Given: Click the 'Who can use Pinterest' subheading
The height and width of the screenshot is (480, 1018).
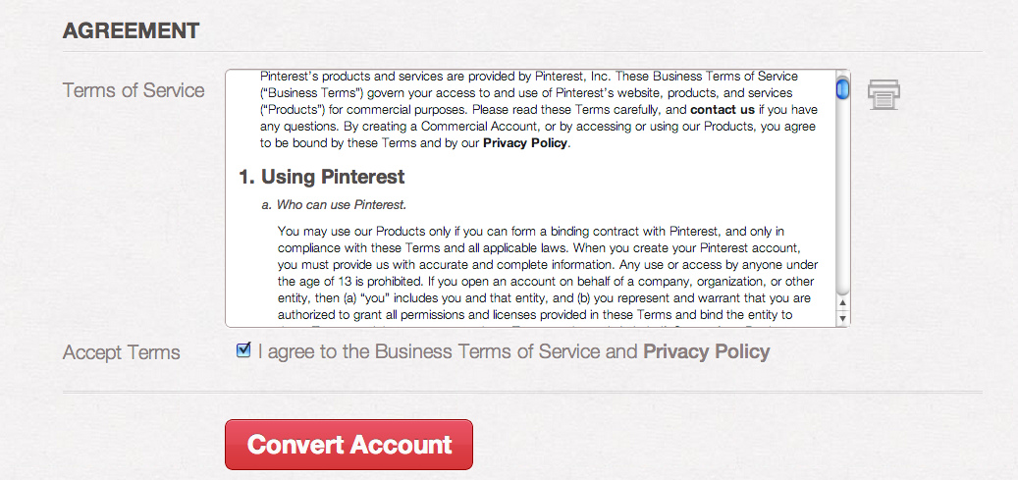Looking at the screenshot, I should [x=334, y=205].
